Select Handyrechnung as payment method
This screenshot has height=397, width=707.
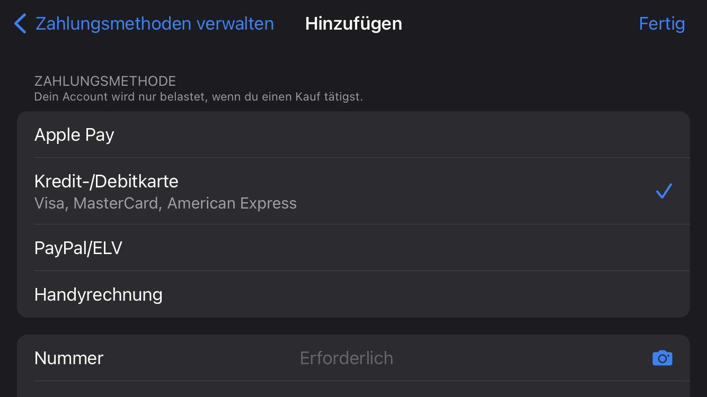[x=99, y=294]
